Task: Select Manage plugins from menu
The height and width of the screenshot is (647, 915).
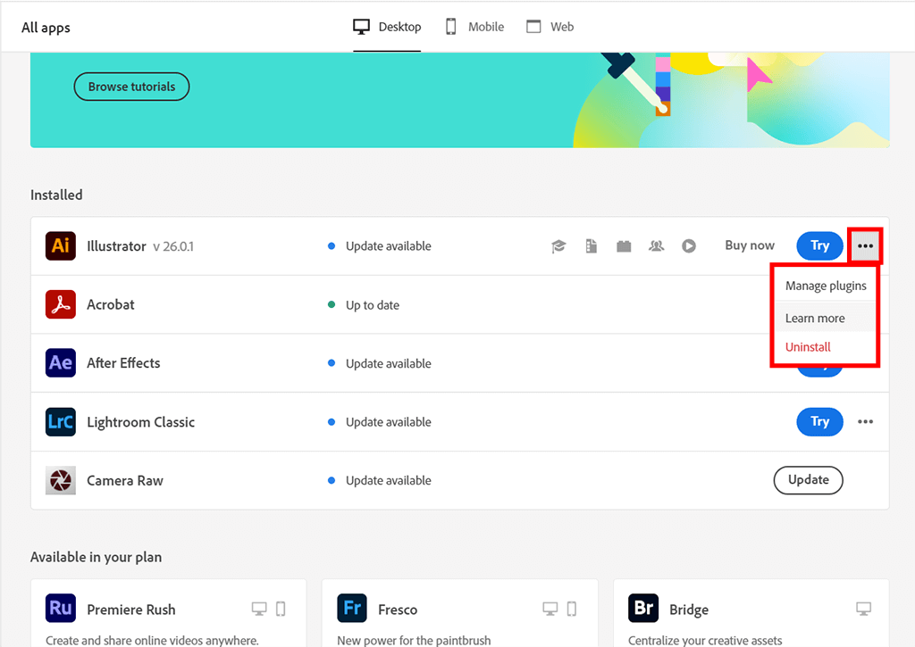Action: (825, 286)
